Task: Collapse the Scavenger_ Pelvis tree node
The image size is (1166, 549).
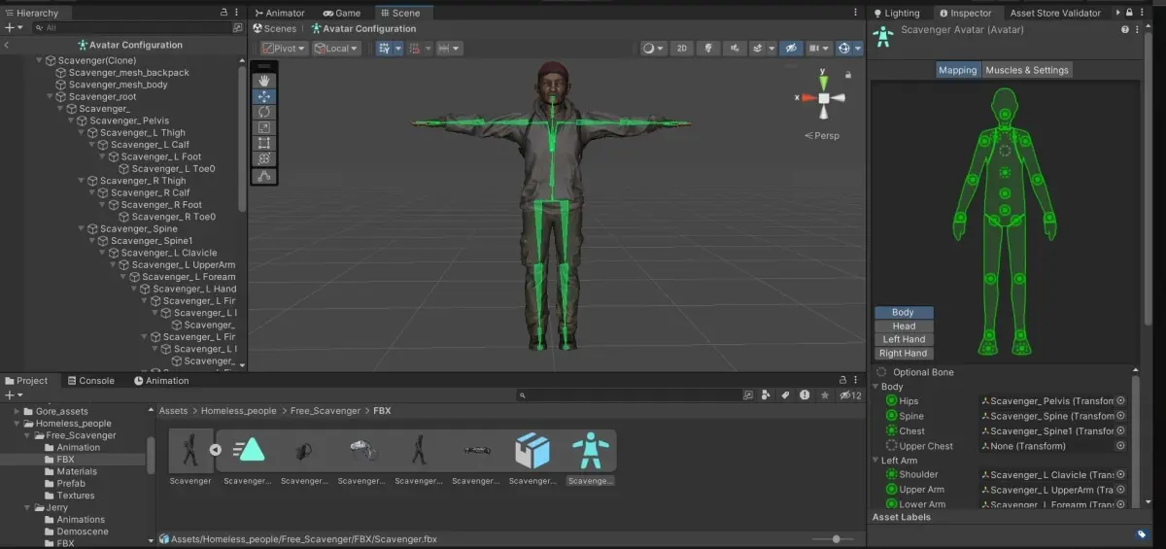Action: pos(71,120)
